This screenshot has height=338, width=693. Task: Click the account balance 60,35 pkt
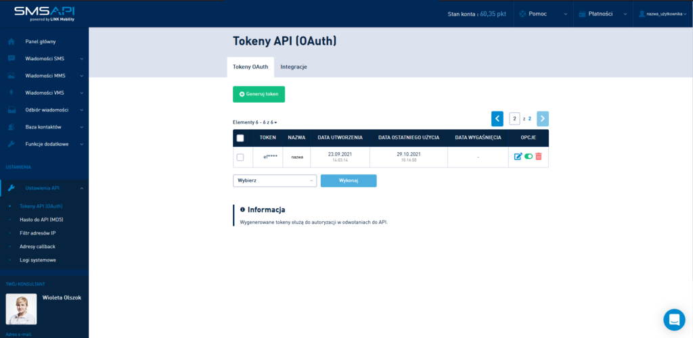click(x=493, y=14)
